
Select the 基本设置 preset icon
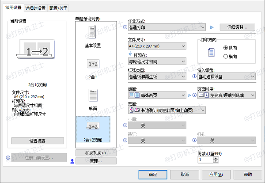coord(93,32)
